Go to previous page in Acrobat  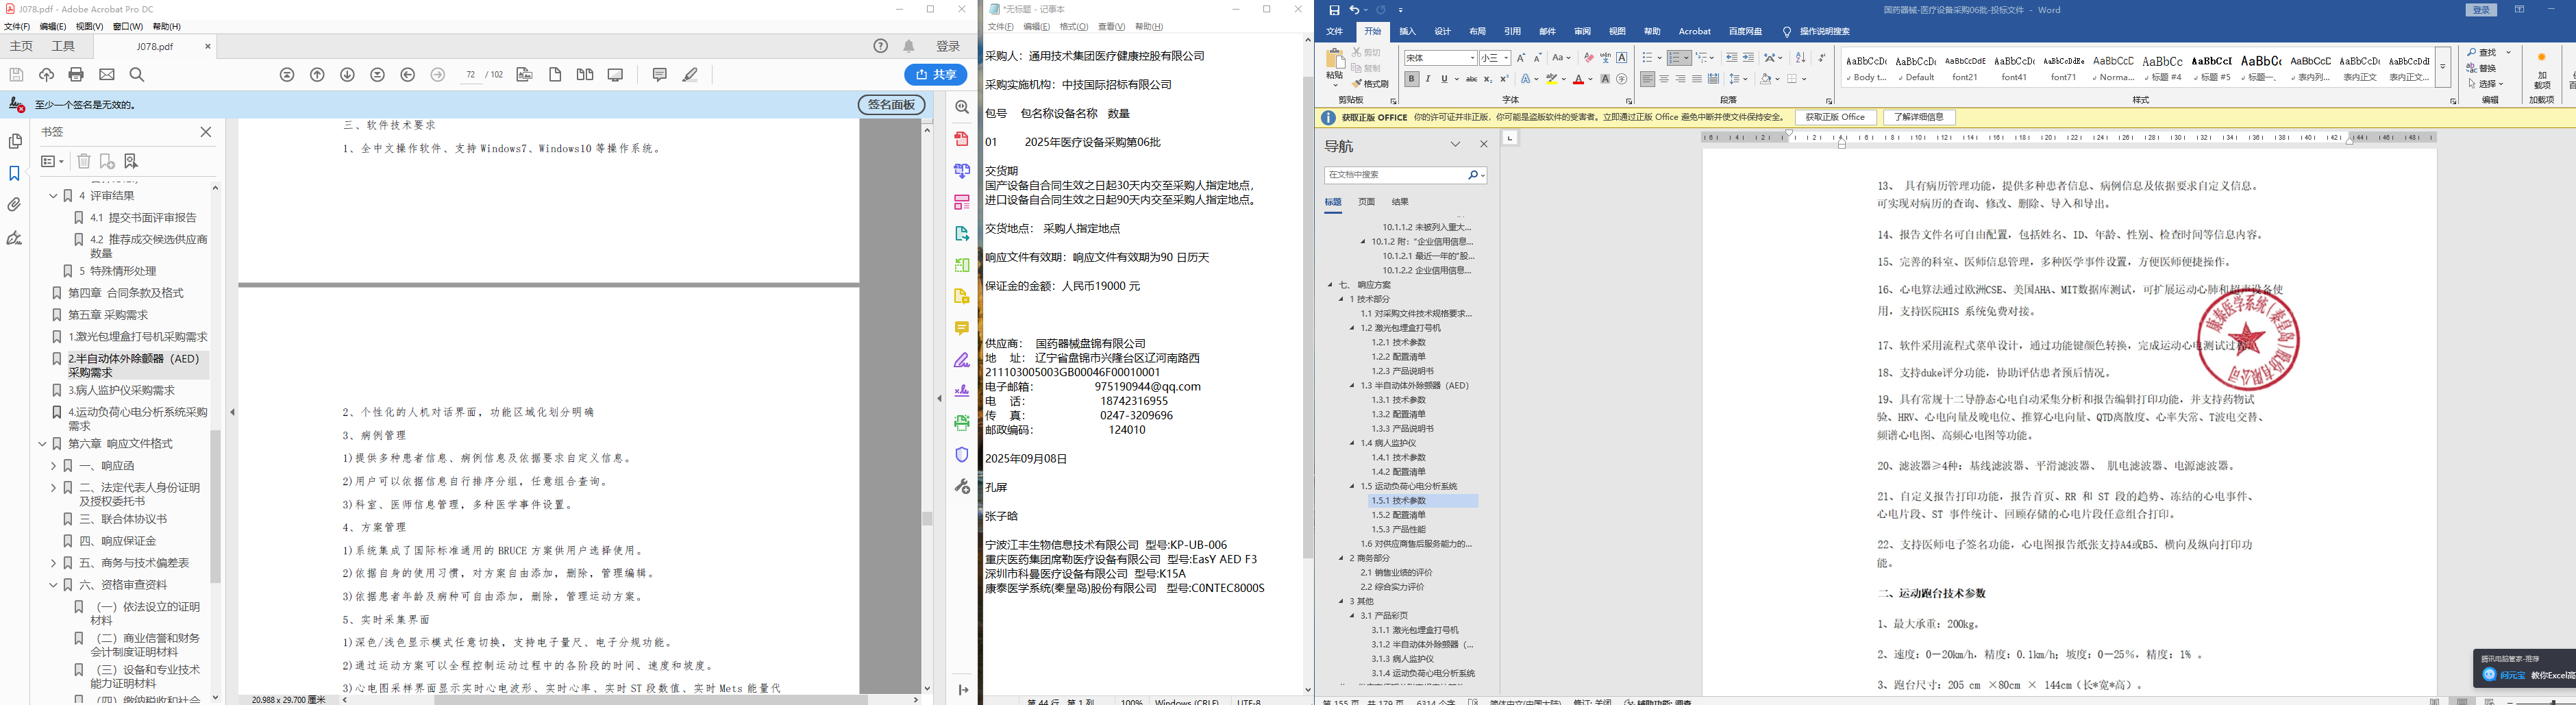click(x=318, y=75)
